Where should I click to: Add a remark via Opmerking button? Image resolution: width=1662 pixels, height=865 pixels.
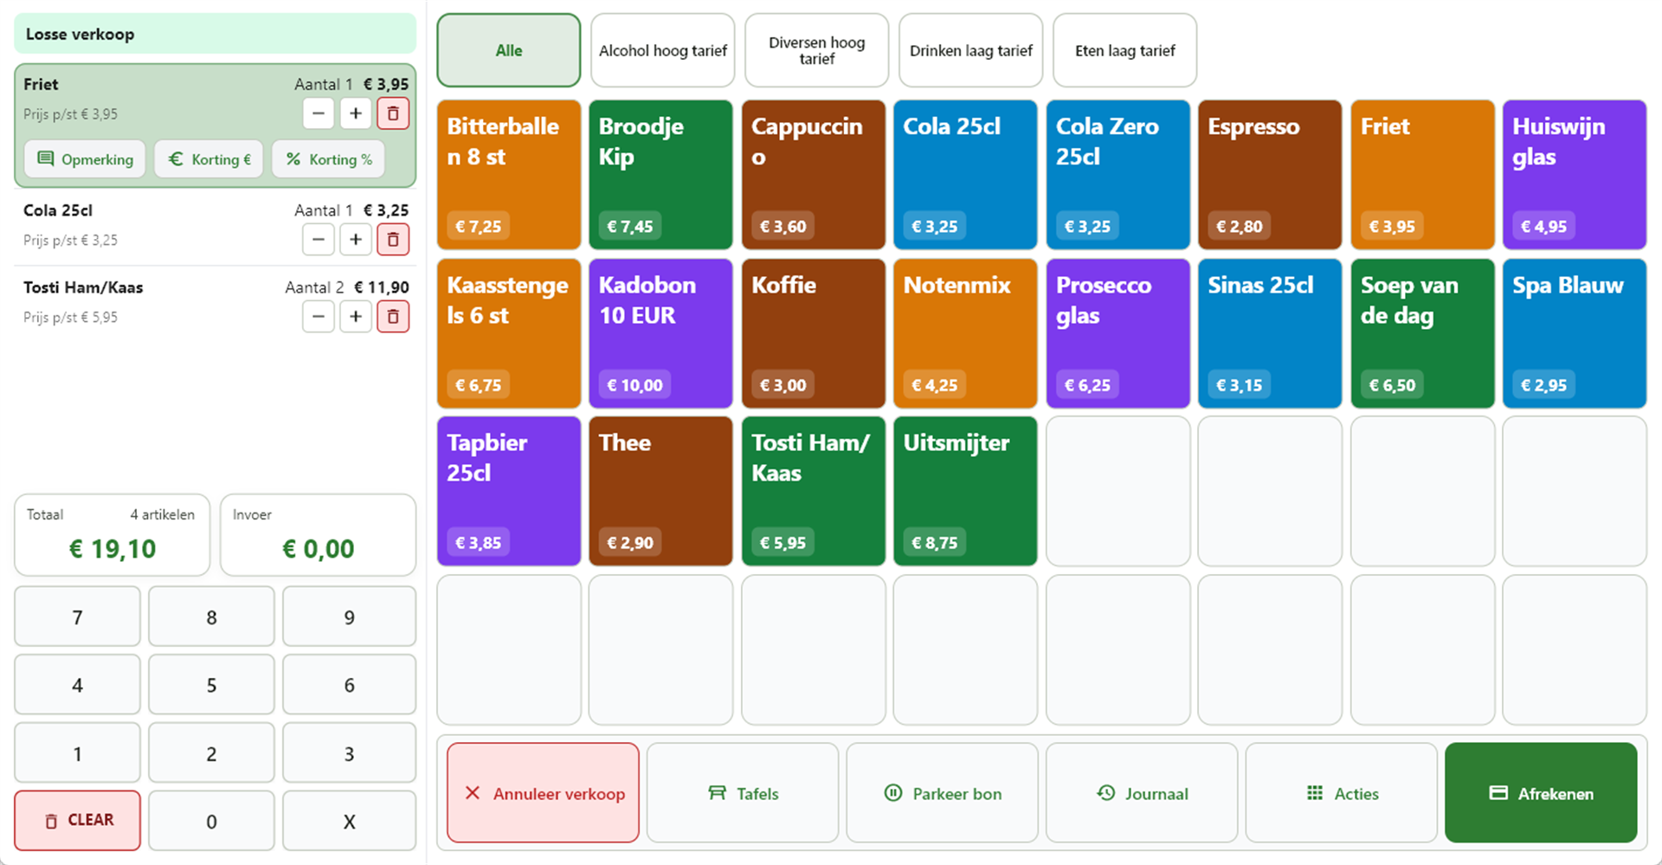coord(85,159)
